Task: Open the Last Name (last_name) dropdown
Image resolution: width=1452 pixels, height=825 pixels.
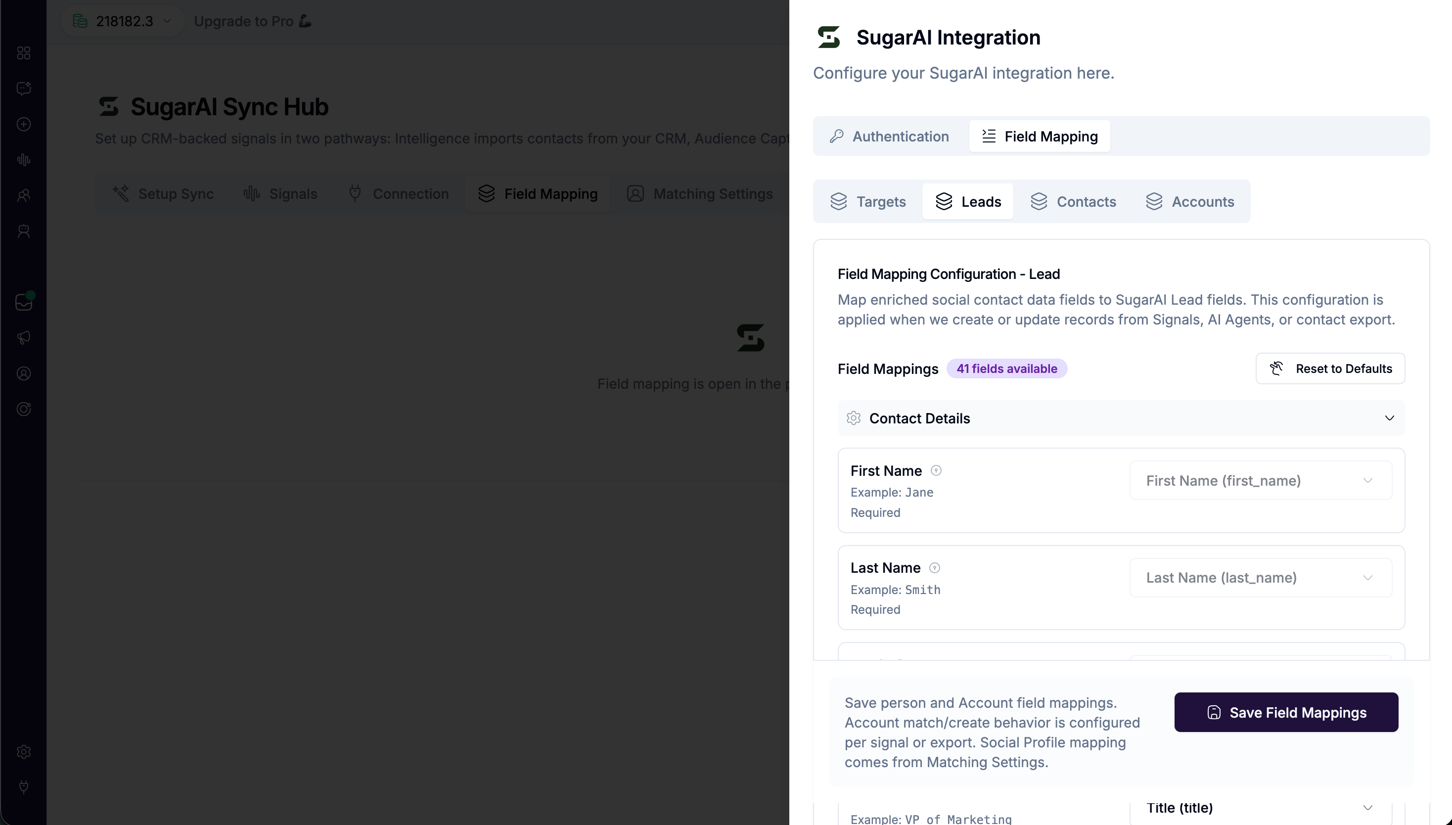Action: click(x=1261, y=577)
